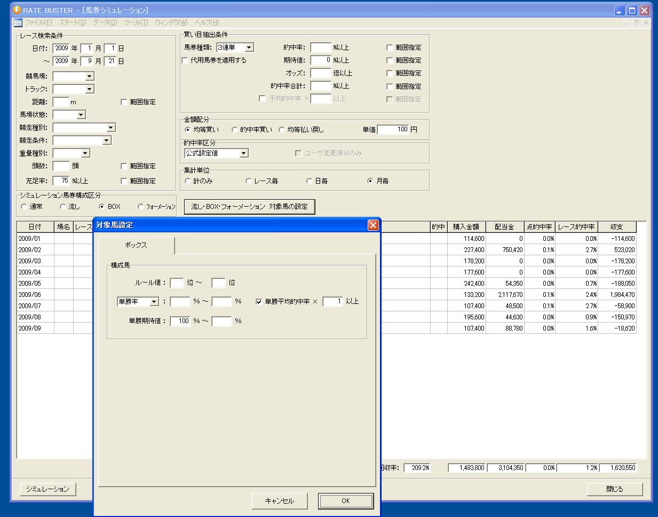
Task: Toggle 範囲指定 checkbox next to 距離
Action: click(x=124, y=102)
